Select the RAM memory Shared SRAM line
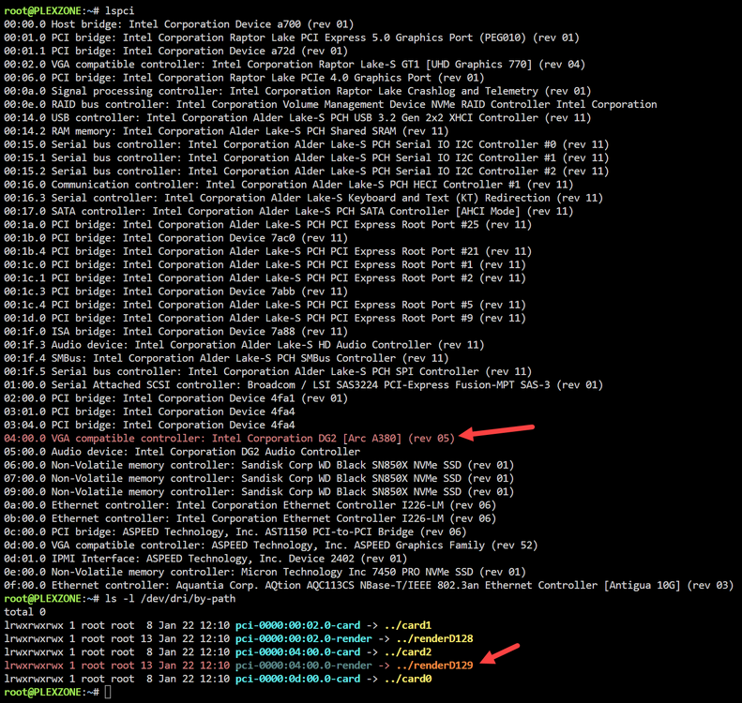Image resolution: width=742 pixels, height=703 pixels. (226, 131)
